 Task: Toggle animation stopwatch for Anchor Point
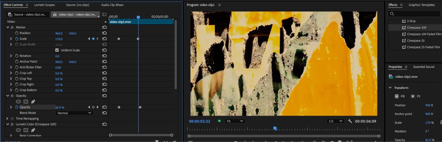click(x=17, y=61)
